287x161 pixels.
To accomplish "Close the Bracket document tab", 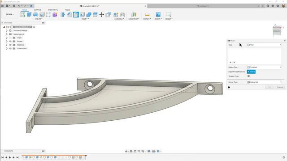I will click(x=145, y=6).
